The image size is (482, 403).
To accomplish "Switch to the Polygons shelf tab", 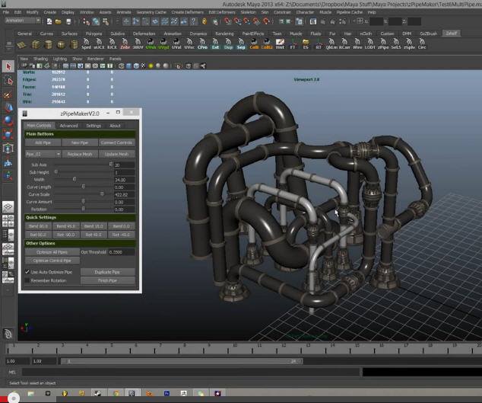I will click(x=93, y=34).
